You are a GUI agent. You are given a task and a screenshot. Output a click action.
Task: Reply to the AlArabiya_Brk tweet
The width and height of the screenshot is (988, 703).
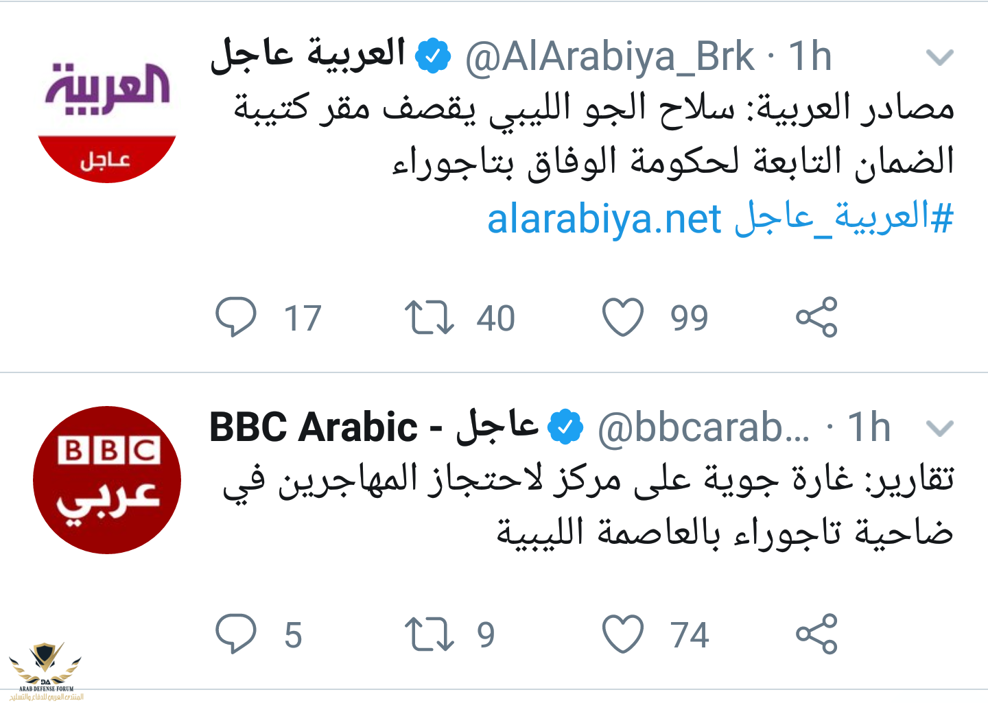(236, 317)
